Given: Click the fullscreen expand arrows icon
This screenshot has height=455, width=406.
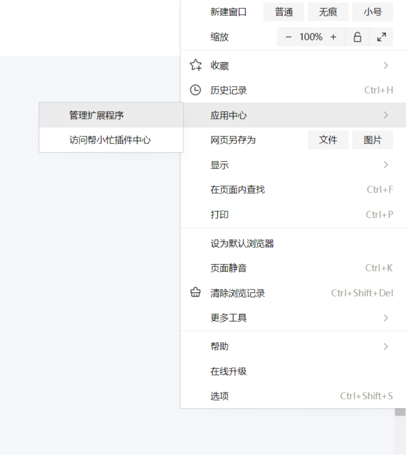Looking at the screenshot, I should tap(381, 37).
